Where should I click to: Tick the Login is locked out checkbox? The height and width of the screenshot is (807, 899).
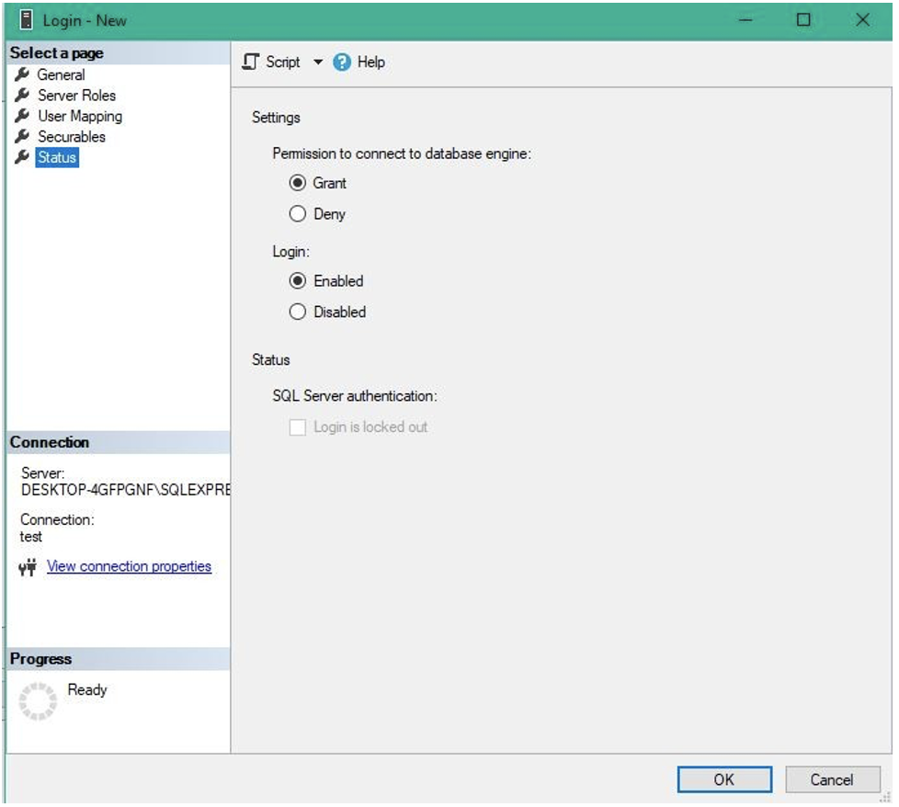tap(297, 427)
